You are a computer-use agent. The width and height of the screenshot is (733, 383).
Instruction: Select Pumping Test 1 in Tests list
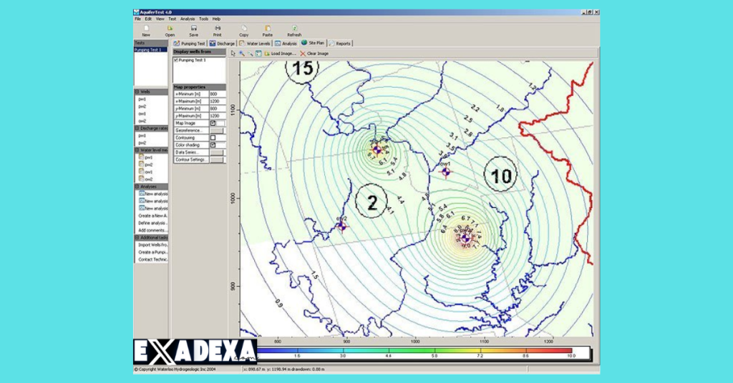[150, 49]
